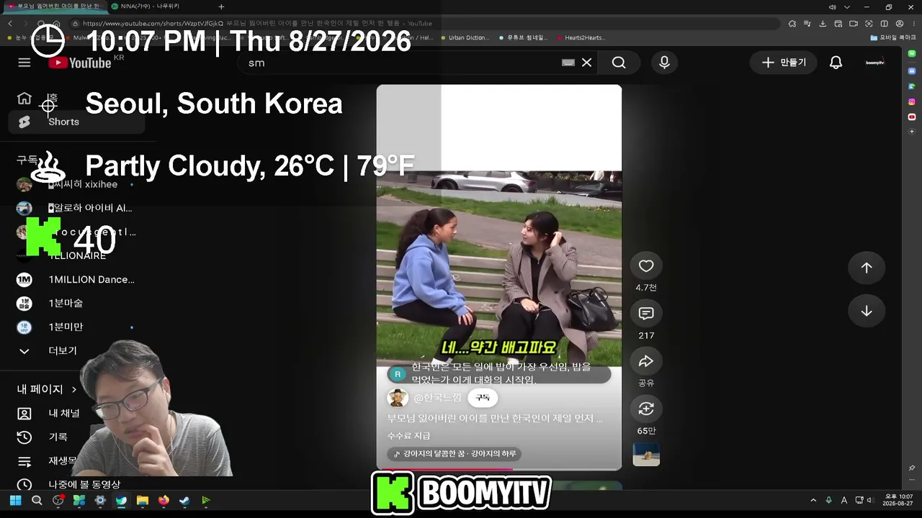Add a site to the side panel with plus
Viewport: 922px width, 518px height.
pyautogui.click(x=911, y=132)
